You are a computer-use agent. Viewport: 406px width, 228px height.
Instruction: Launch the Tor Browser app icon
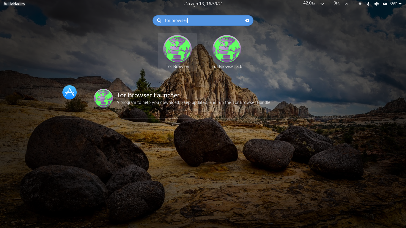pyautogui.click(x=177, y=49)
